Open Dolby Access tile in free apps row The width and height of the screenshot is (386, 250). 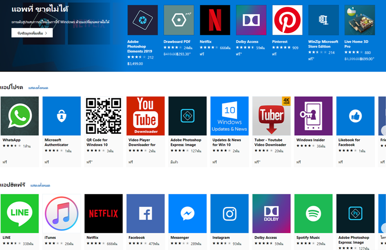[272, 213]
